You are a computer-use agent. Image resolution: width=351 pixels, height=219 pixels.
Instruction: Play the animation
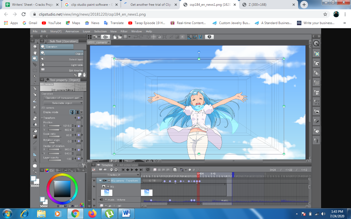click(132, 170)
